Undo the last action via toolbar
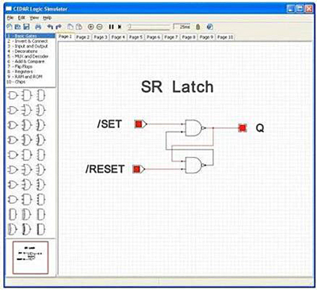The image size is (317, 290). click(50, 27)
